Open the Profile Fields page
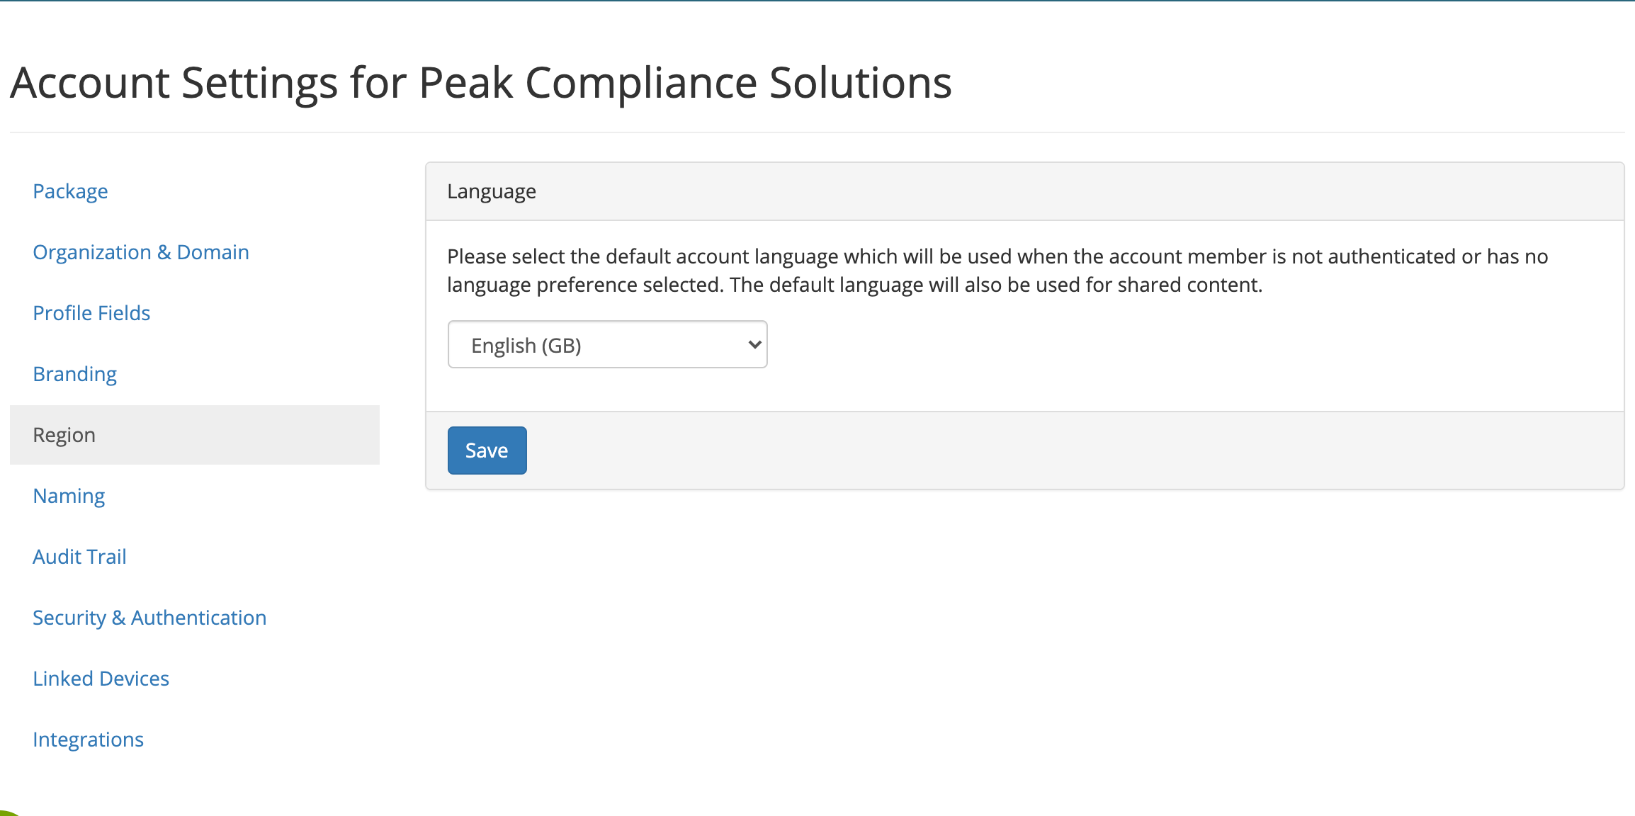Viewport: 1635px width, 816px height. [91, 313]
